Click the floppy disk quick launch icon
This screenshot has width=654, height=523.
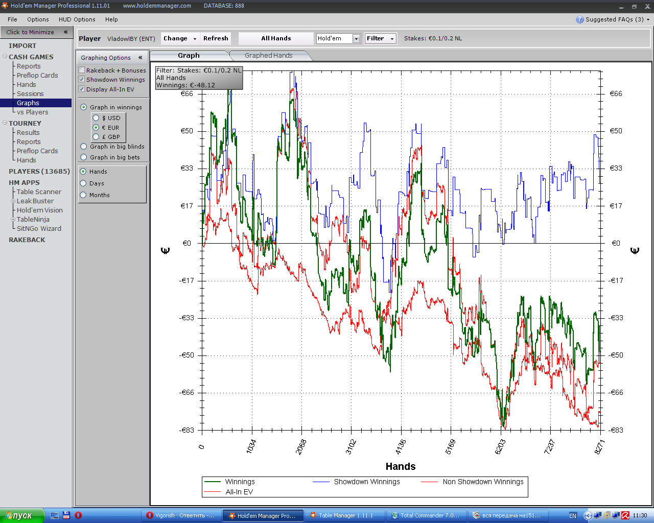(x=66, y=515)
